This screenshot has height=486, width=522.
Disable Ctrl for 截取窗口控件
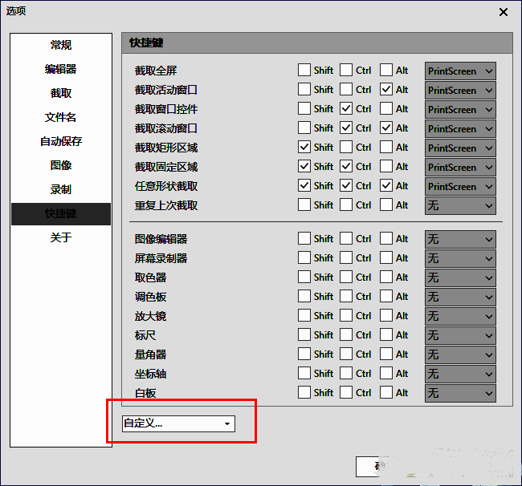tap(346, 109)
